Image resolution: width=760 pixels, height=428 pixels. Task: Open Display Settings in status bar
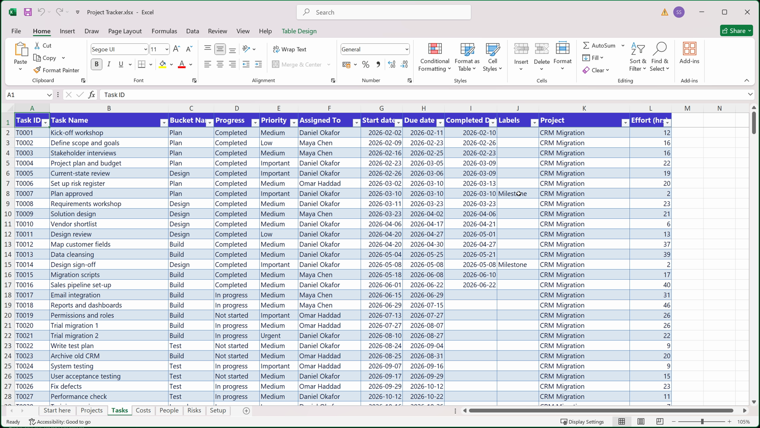pyautogui.click(x=582, y=422)
